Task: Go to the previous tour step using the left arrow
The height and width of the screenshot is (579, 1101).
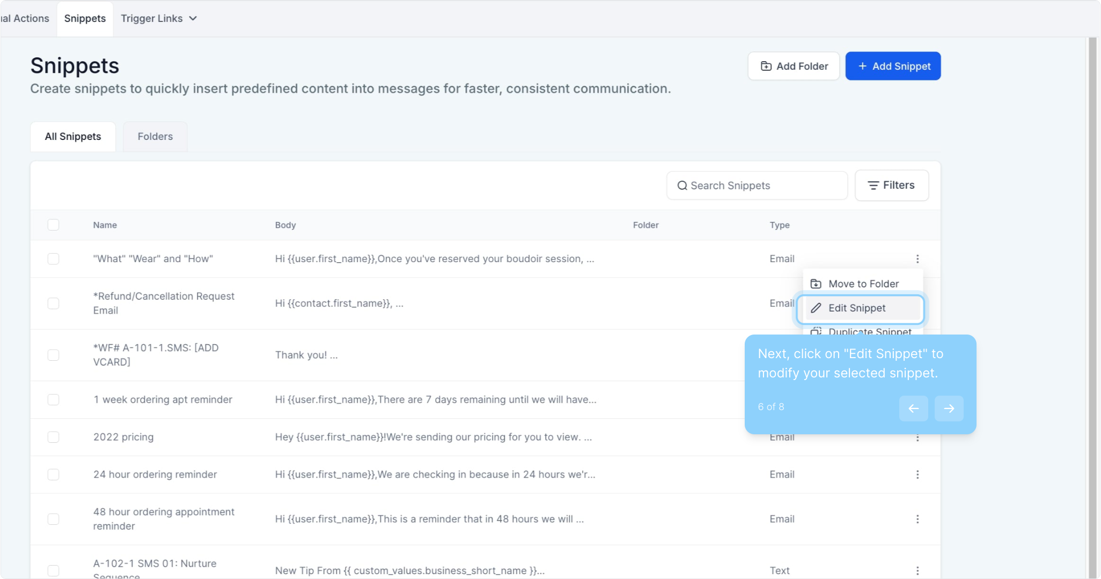Action: click(913, 409)
